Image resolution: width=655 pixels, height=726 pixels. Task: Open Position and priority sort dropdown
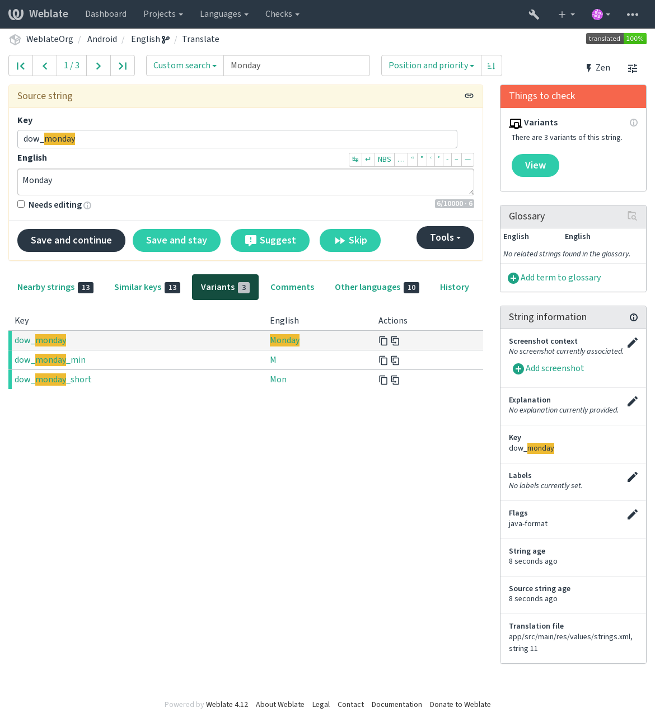(431, 65)
